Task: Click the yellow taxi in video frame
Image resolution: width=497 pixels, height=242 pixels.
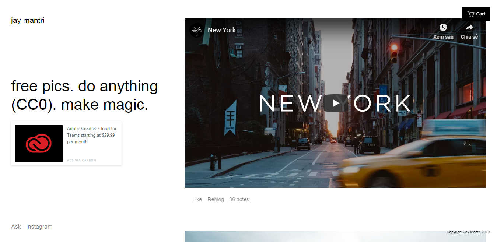Action: tap(413, 162)
